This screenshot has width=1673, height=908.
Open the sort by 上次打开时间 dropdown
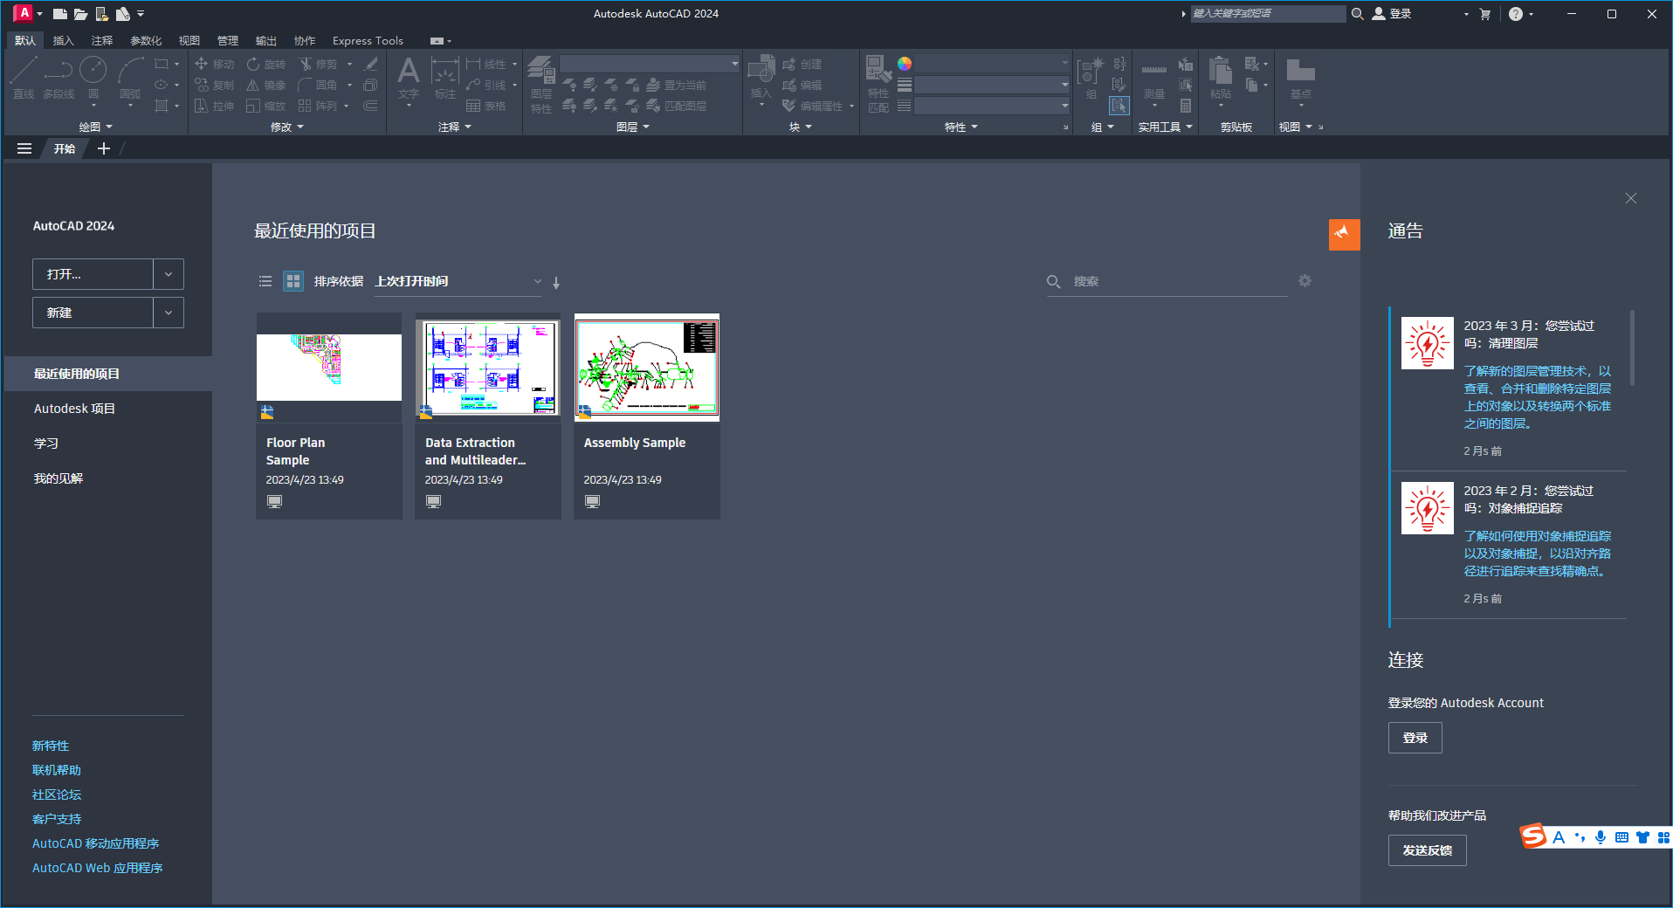pos(458,281)
